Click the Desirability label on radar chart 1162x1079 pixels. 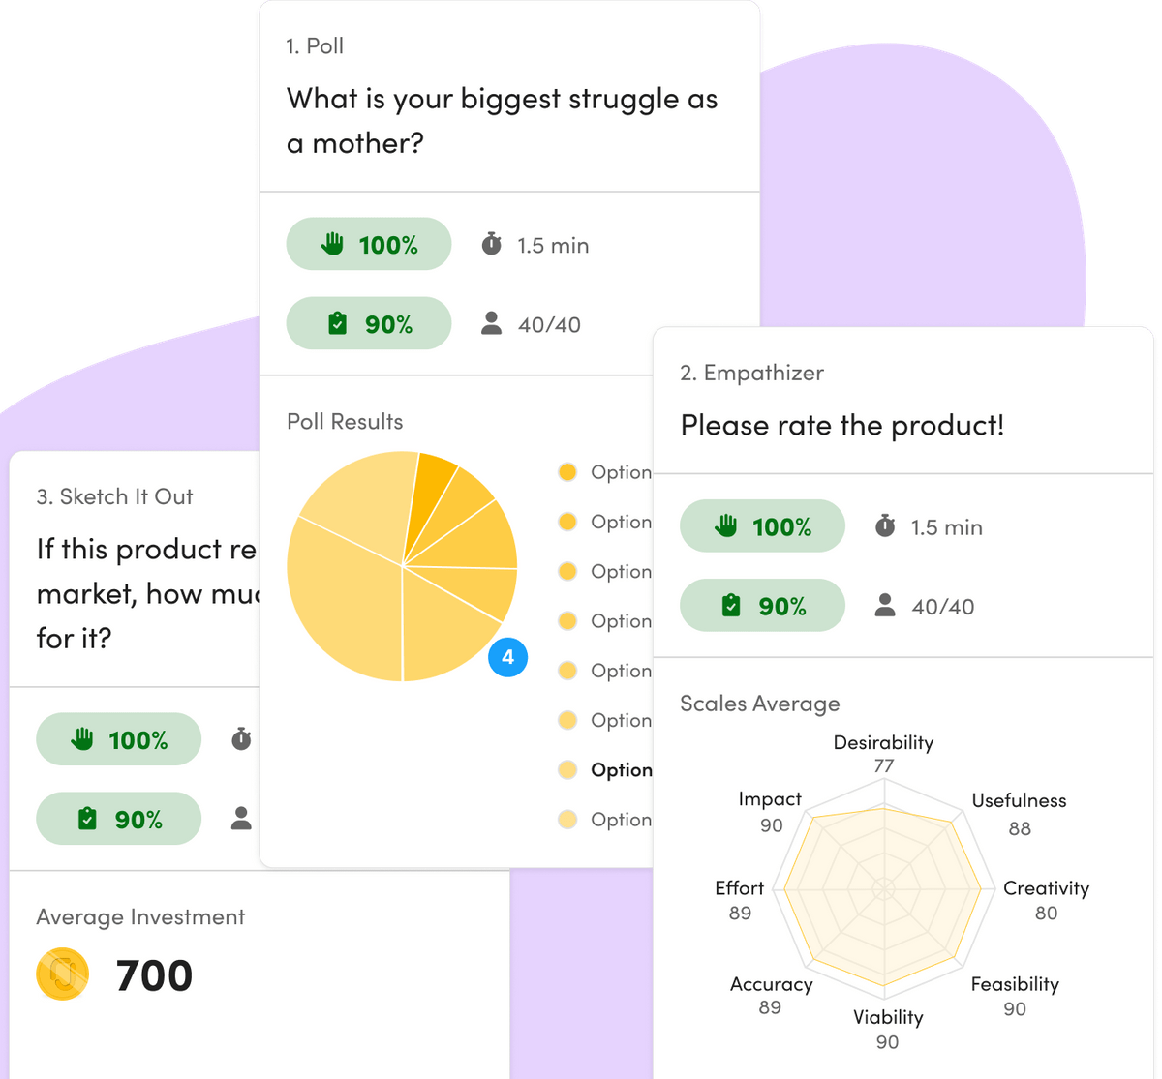pos(883,743)
